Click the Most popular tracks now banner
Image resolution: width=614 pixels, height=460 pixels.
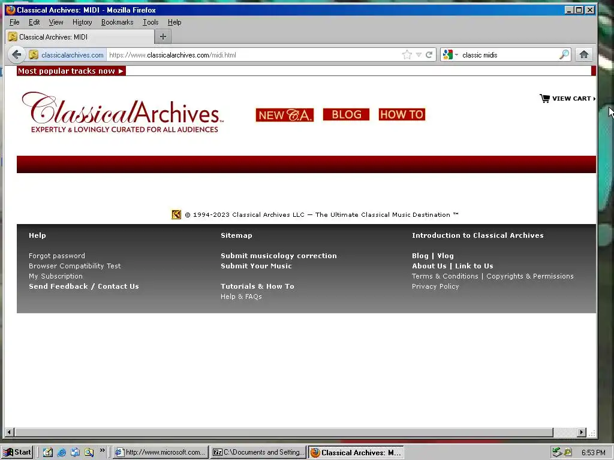(x=71, y=71)
